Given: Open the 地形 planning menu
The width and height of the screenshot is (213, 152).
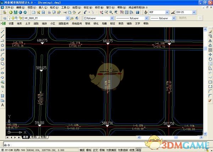Looking at the screenshot, I should (19, 23).
